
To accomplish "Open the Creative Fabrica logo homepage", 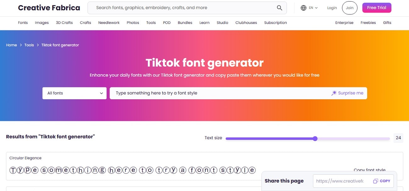I will click(49, 8).
